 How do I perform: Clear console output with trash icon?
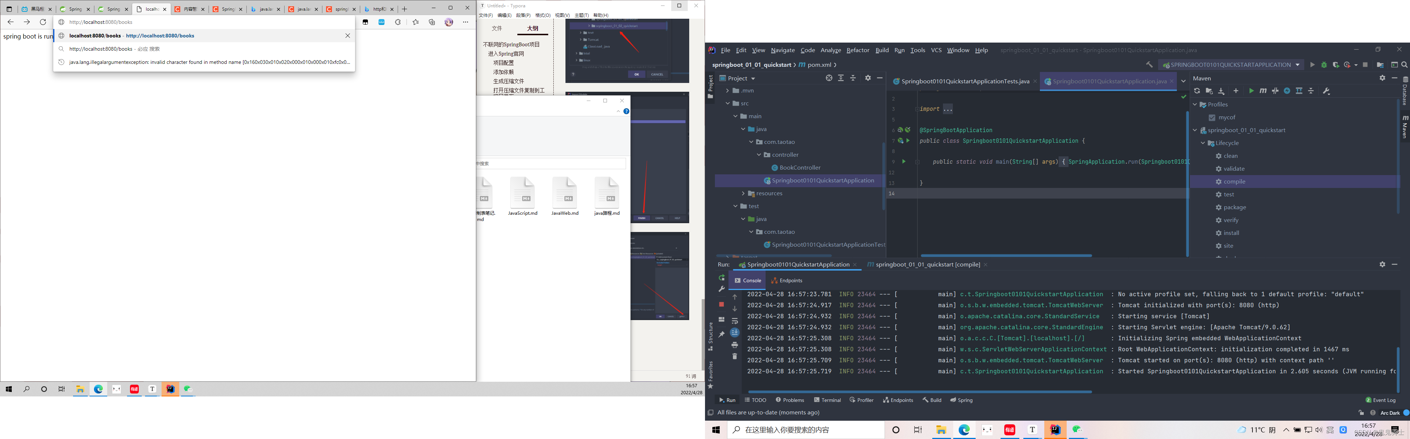pyautogui.click(x=734, y=356)
